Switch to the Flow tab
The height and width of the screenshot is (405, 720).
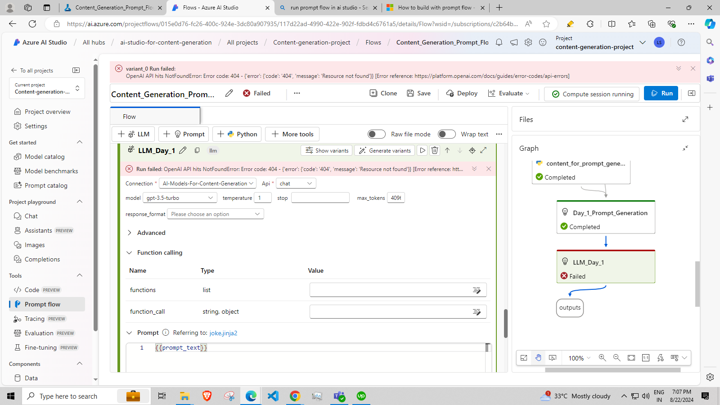tap(129, 116)
